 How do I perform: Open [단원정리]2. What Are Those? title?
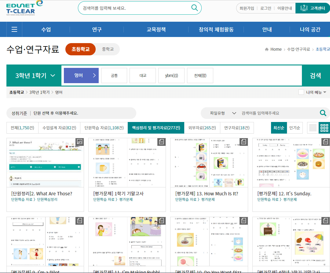[42, 194]
